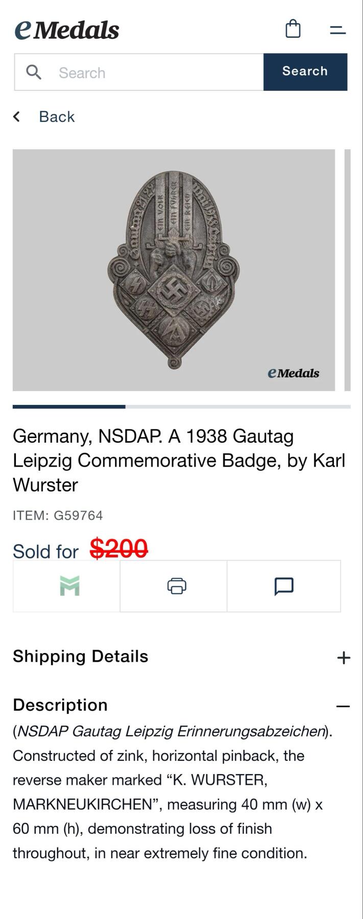Viewport: 363px width, 919px height.
Task: Tap the Shipping Details heading
Action: (81, 657)
